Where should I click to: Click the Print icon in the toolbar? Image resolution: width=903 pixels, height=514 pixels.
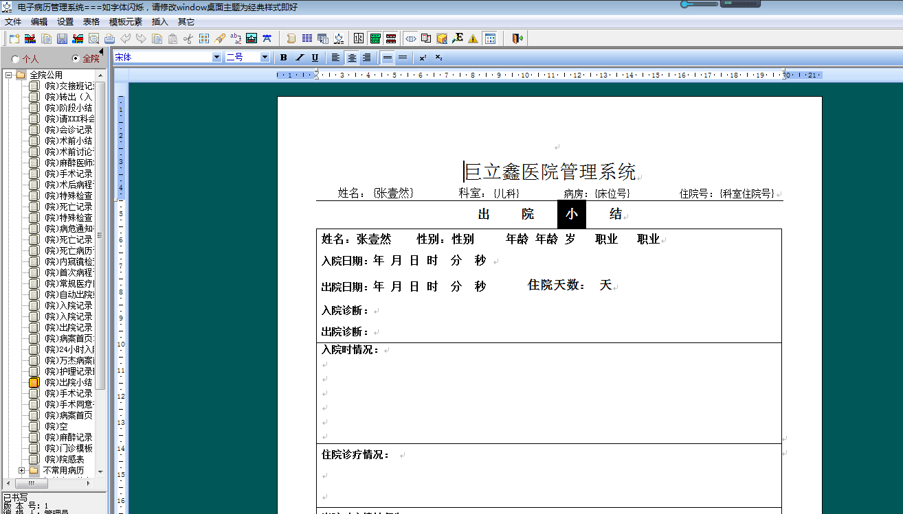(x=109, y=39)
